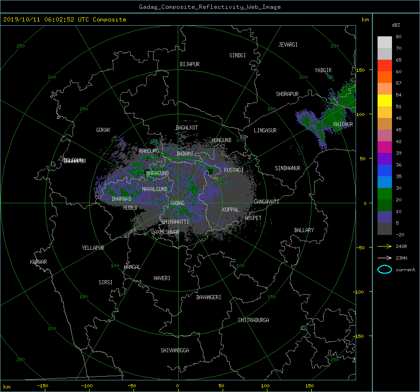
Task: Click the SHIRAHATTI city label
Action: [175, 222]
